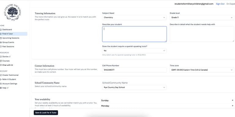
Task: Expand Monday availability with plus icon
Action: 233,106
